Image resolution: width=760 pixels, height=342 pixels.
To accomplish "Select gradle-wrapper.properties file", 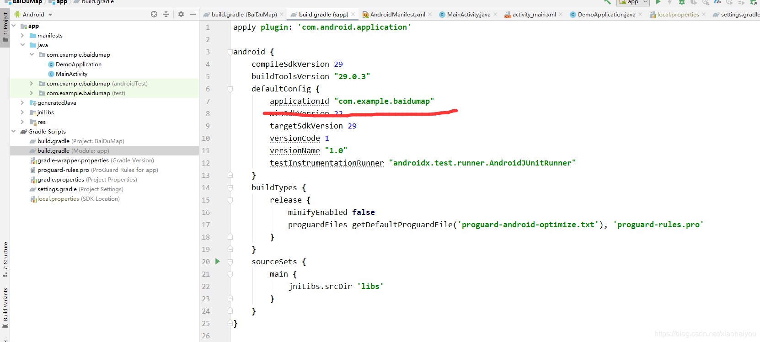I will 96,160.
